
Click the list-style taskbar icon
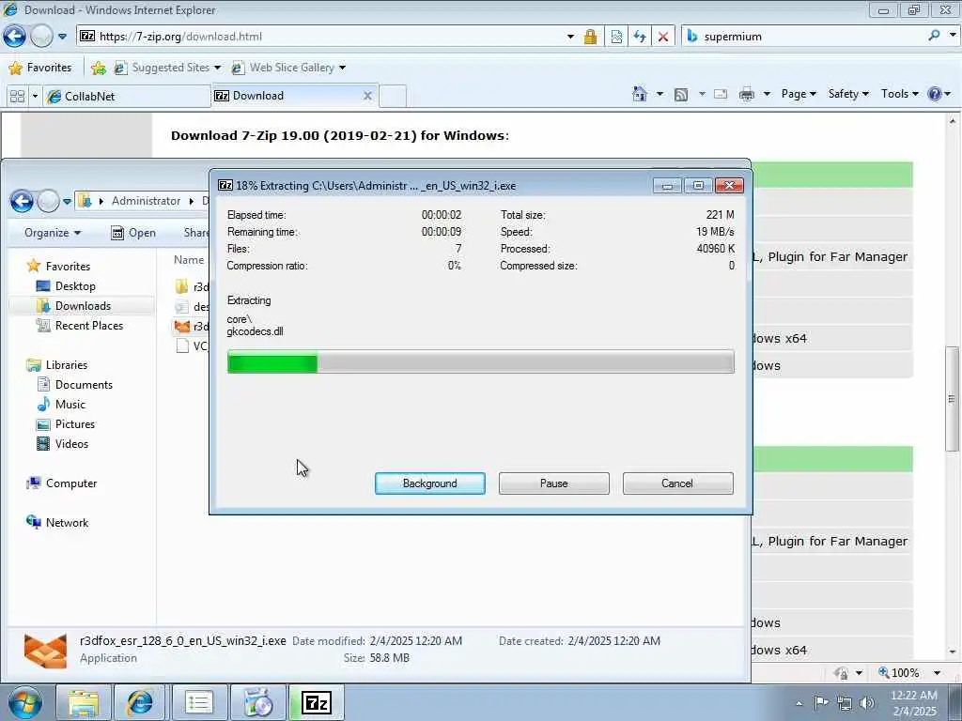199,702
